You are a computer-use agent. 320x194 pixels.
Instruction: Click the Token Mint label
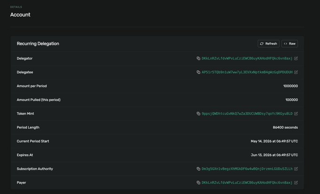click(x=25, y=114)
